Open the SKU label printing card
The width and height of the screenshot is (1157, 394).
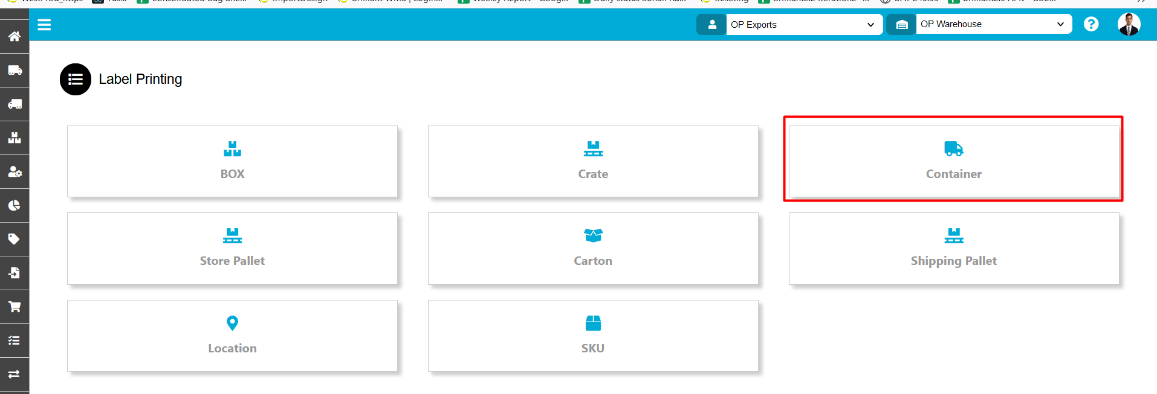point(592,335)
